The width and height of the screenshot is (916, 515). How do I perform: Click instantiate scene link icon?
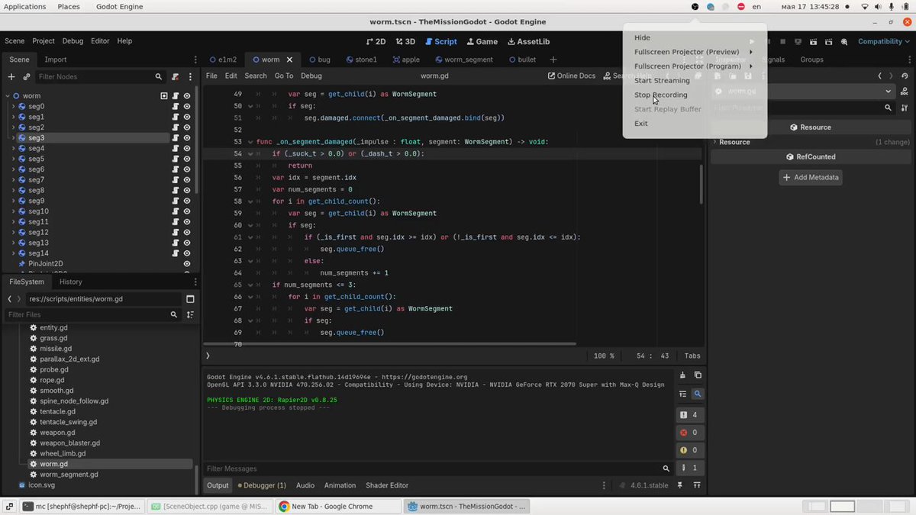coord(27,76)
